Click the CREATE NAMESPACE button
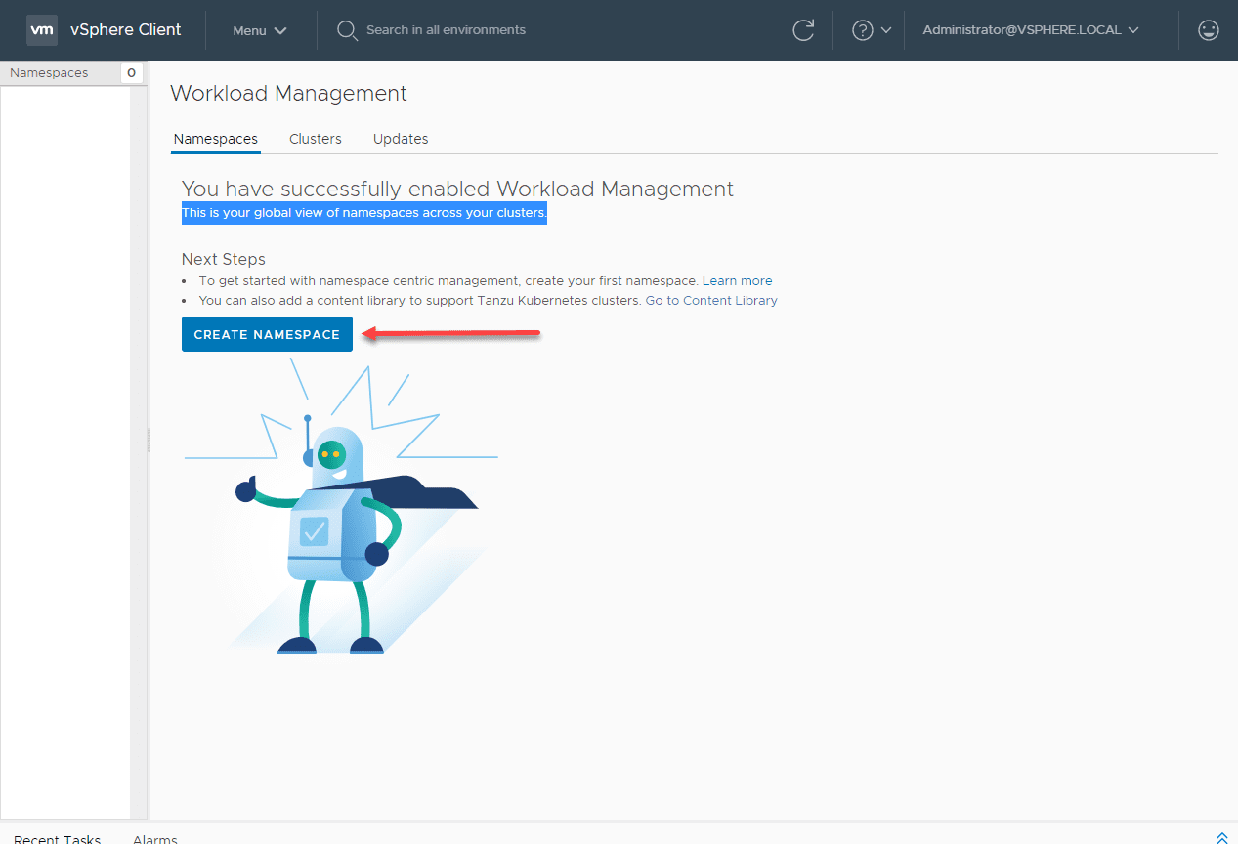This screenshot has height=844, width=1238. click(267, 334)
